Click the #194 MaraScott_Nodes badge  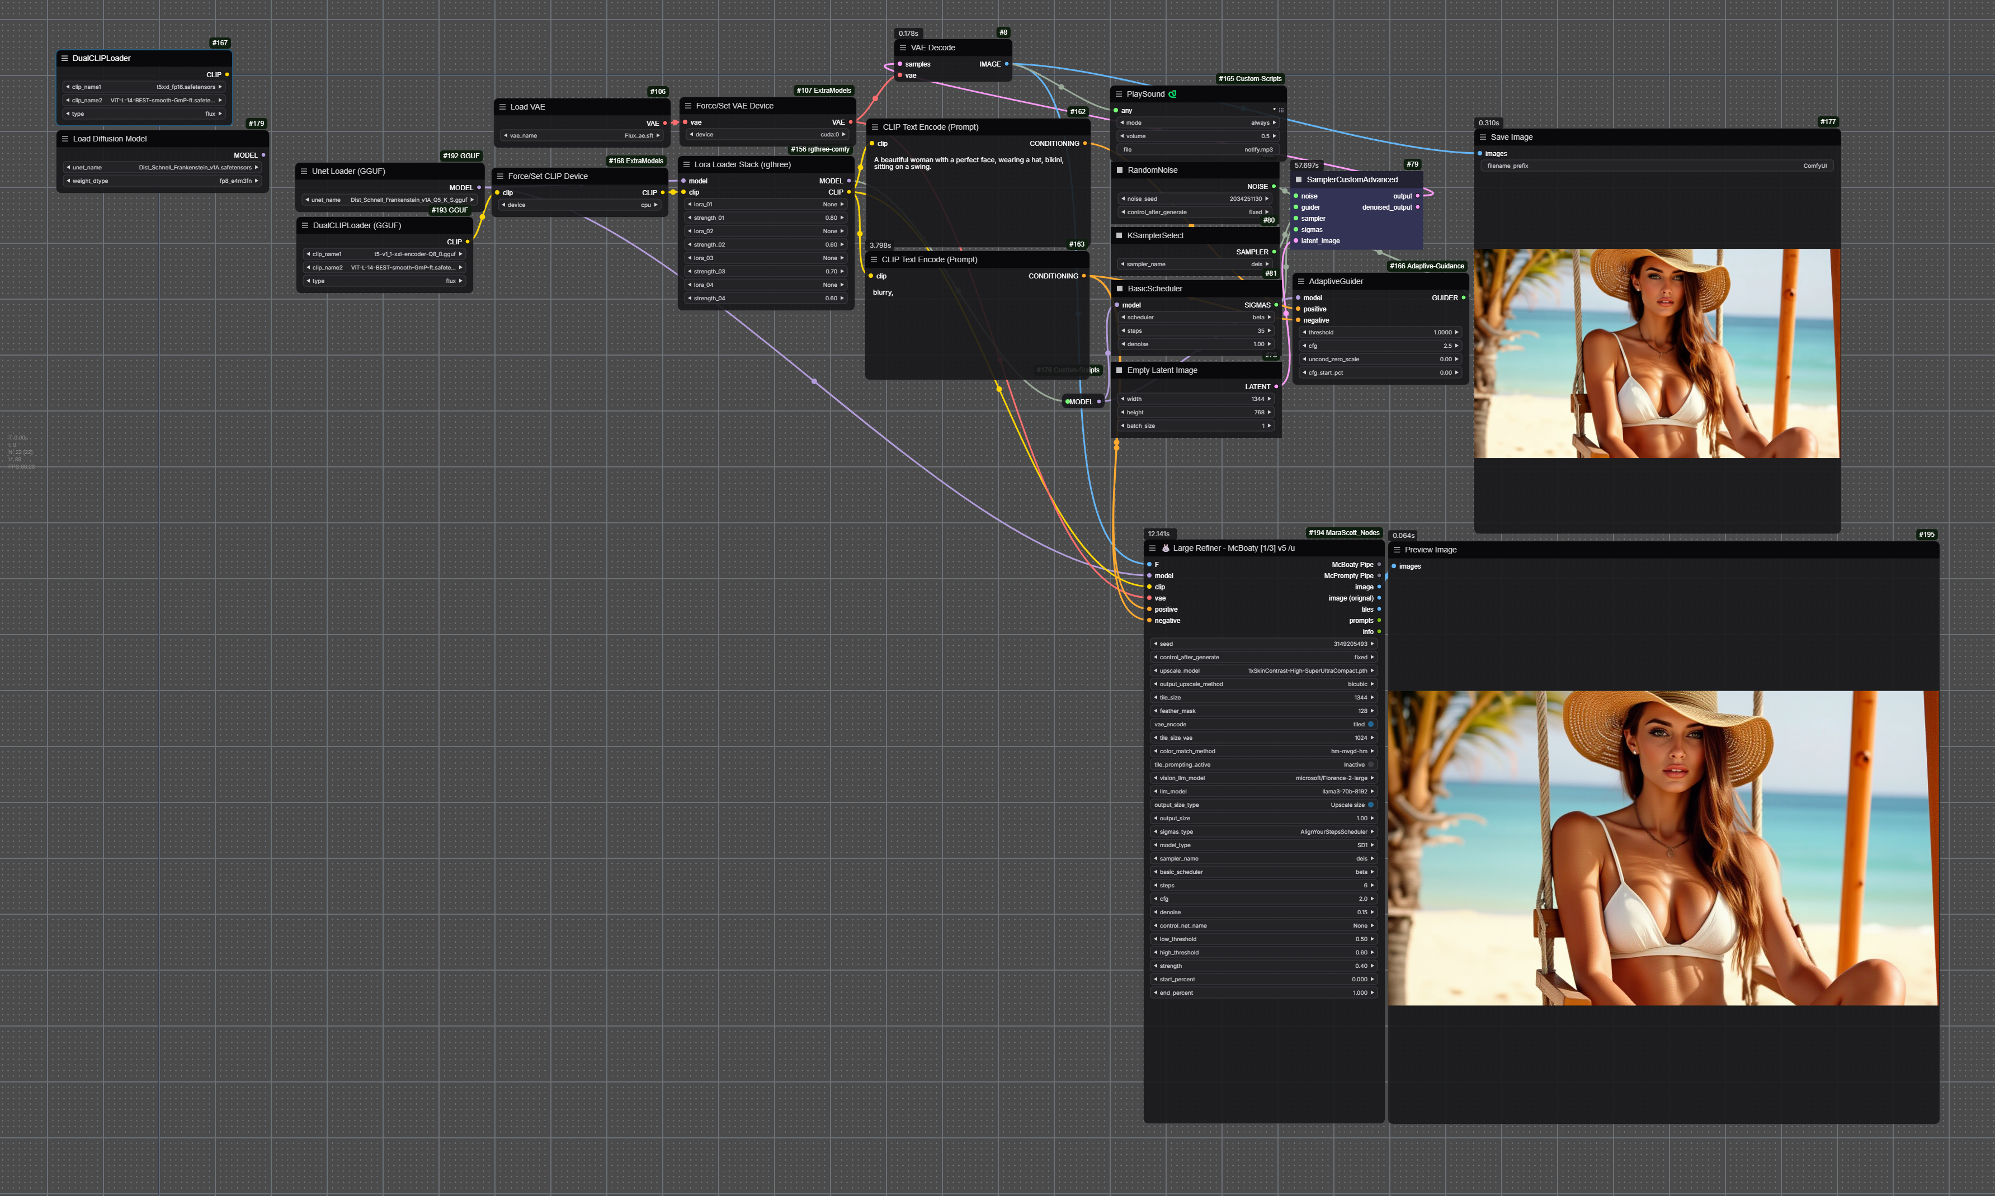pos(1344,533)
